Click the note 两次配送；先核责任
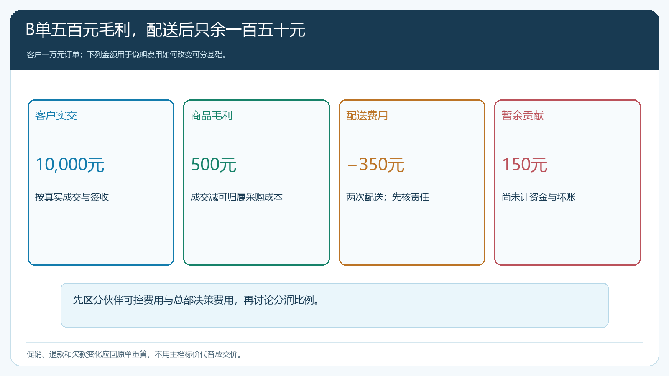This screenshot has height=376, width=669. point(388,197)
